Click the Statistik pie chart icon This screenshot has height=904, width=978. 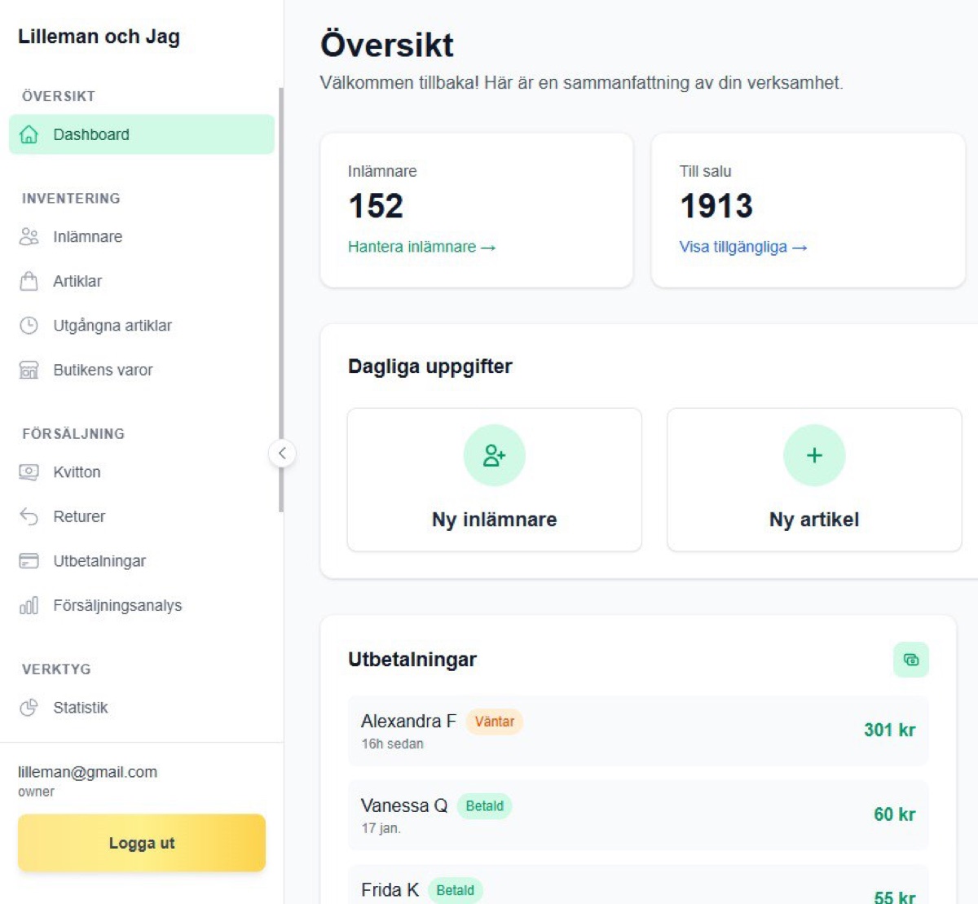(29, 707)
